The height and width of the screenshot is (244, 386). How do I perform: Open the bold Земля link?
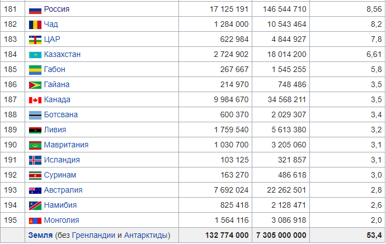(40, 236)
